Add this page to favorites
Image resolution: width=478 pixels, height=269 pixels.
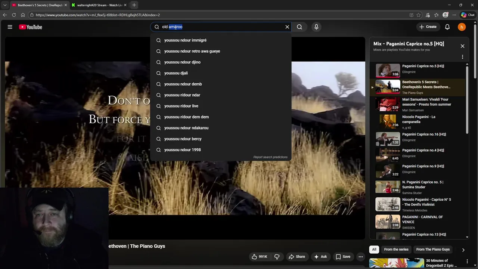(419, 15)
